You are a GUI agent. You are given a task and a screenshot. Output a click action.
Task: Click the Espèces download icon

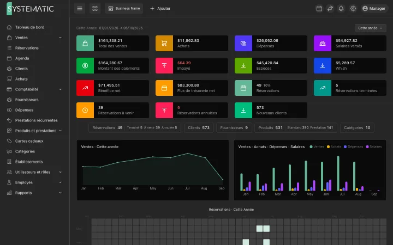(243, 65)
